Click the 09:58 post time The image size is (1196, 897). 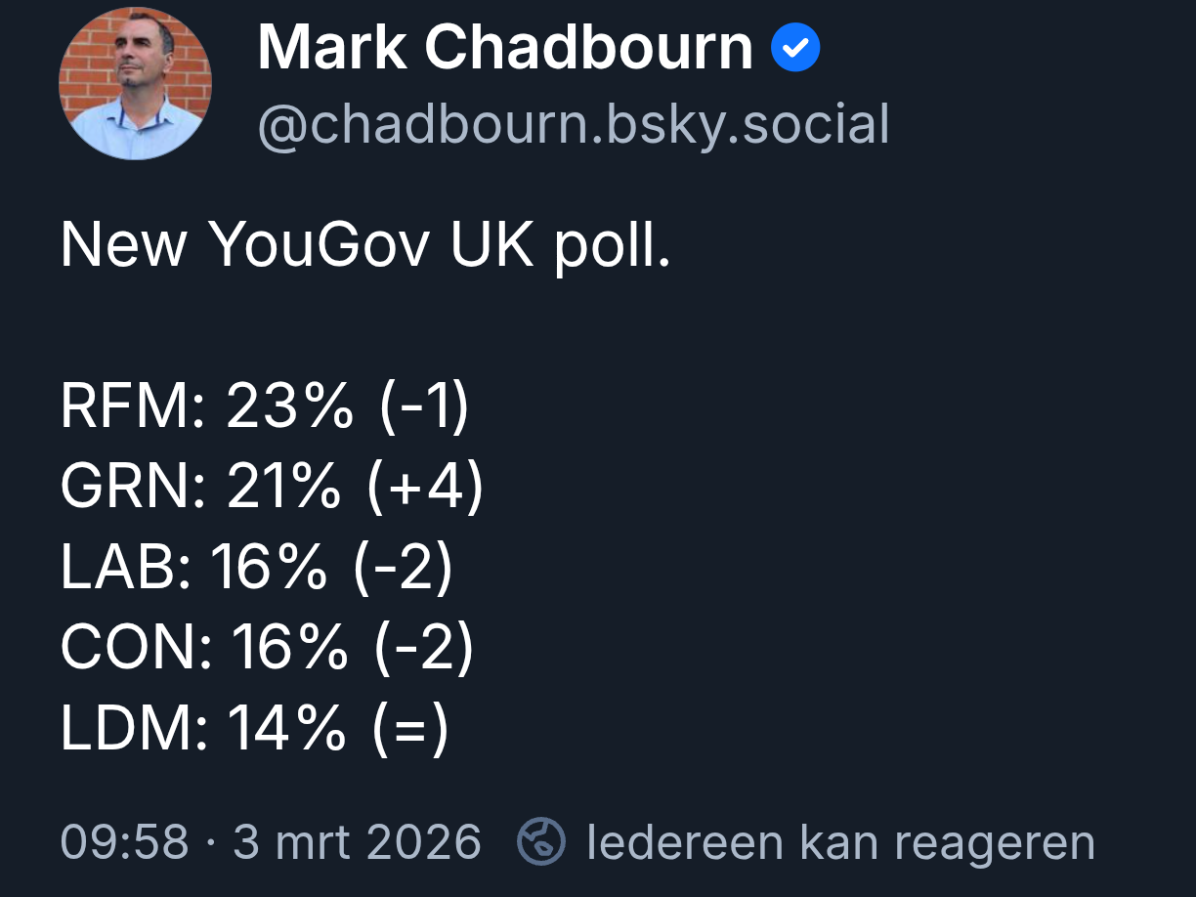124,842
